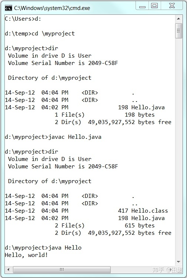Click the line 'C:\Users>d:'
The image size is (187, 278).
pyautogui.click(x=23, y=19)
